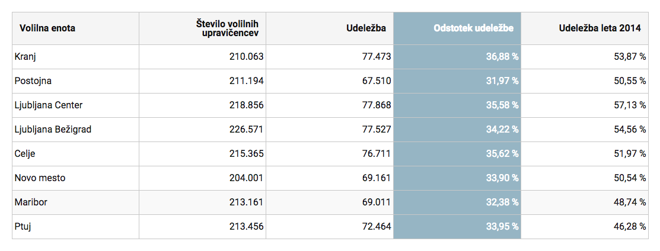
Task: Sort by Volilna enota column header
Action: 47,28
